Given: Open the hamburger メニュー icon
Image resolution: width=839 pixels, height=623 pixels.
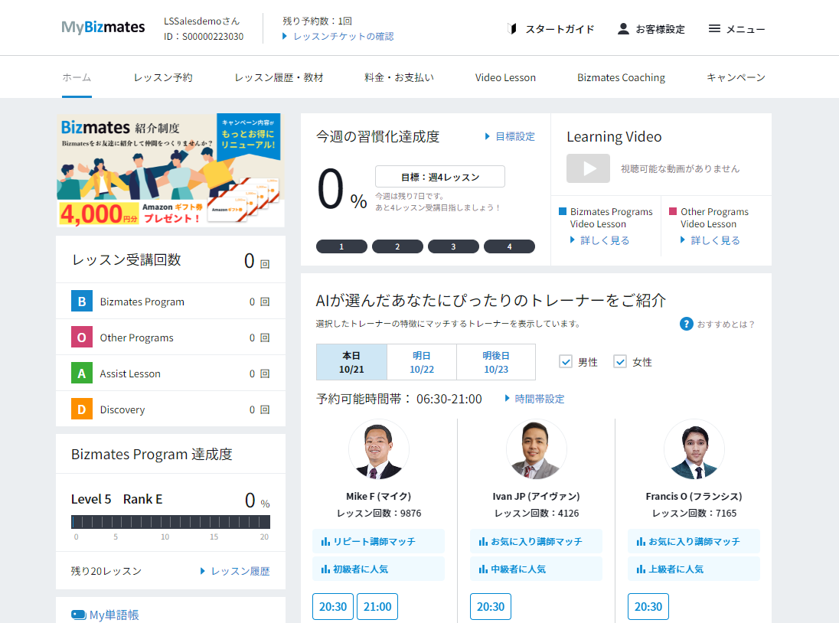Looking at the screenshot, I should point(717,28).
